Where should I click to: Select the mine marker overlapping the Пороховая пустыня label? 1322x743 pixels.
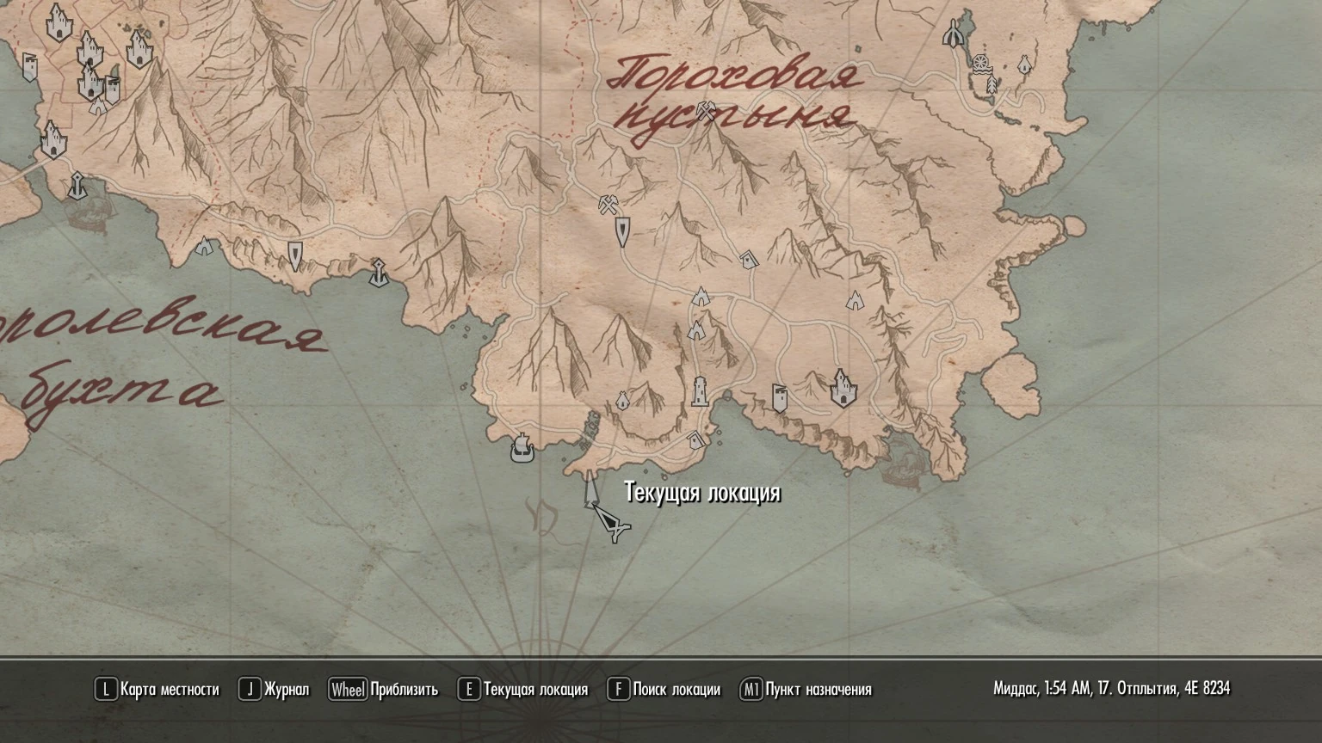pyautogui.click(x=707, y=110)
